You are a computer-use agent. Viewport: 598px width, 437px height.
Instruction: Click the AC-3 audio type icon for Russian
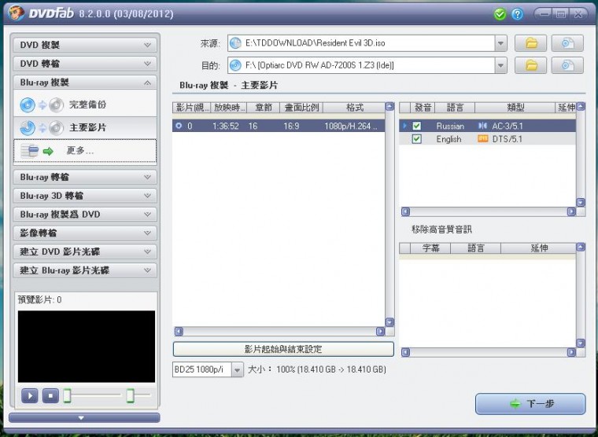tap(482, 126)
